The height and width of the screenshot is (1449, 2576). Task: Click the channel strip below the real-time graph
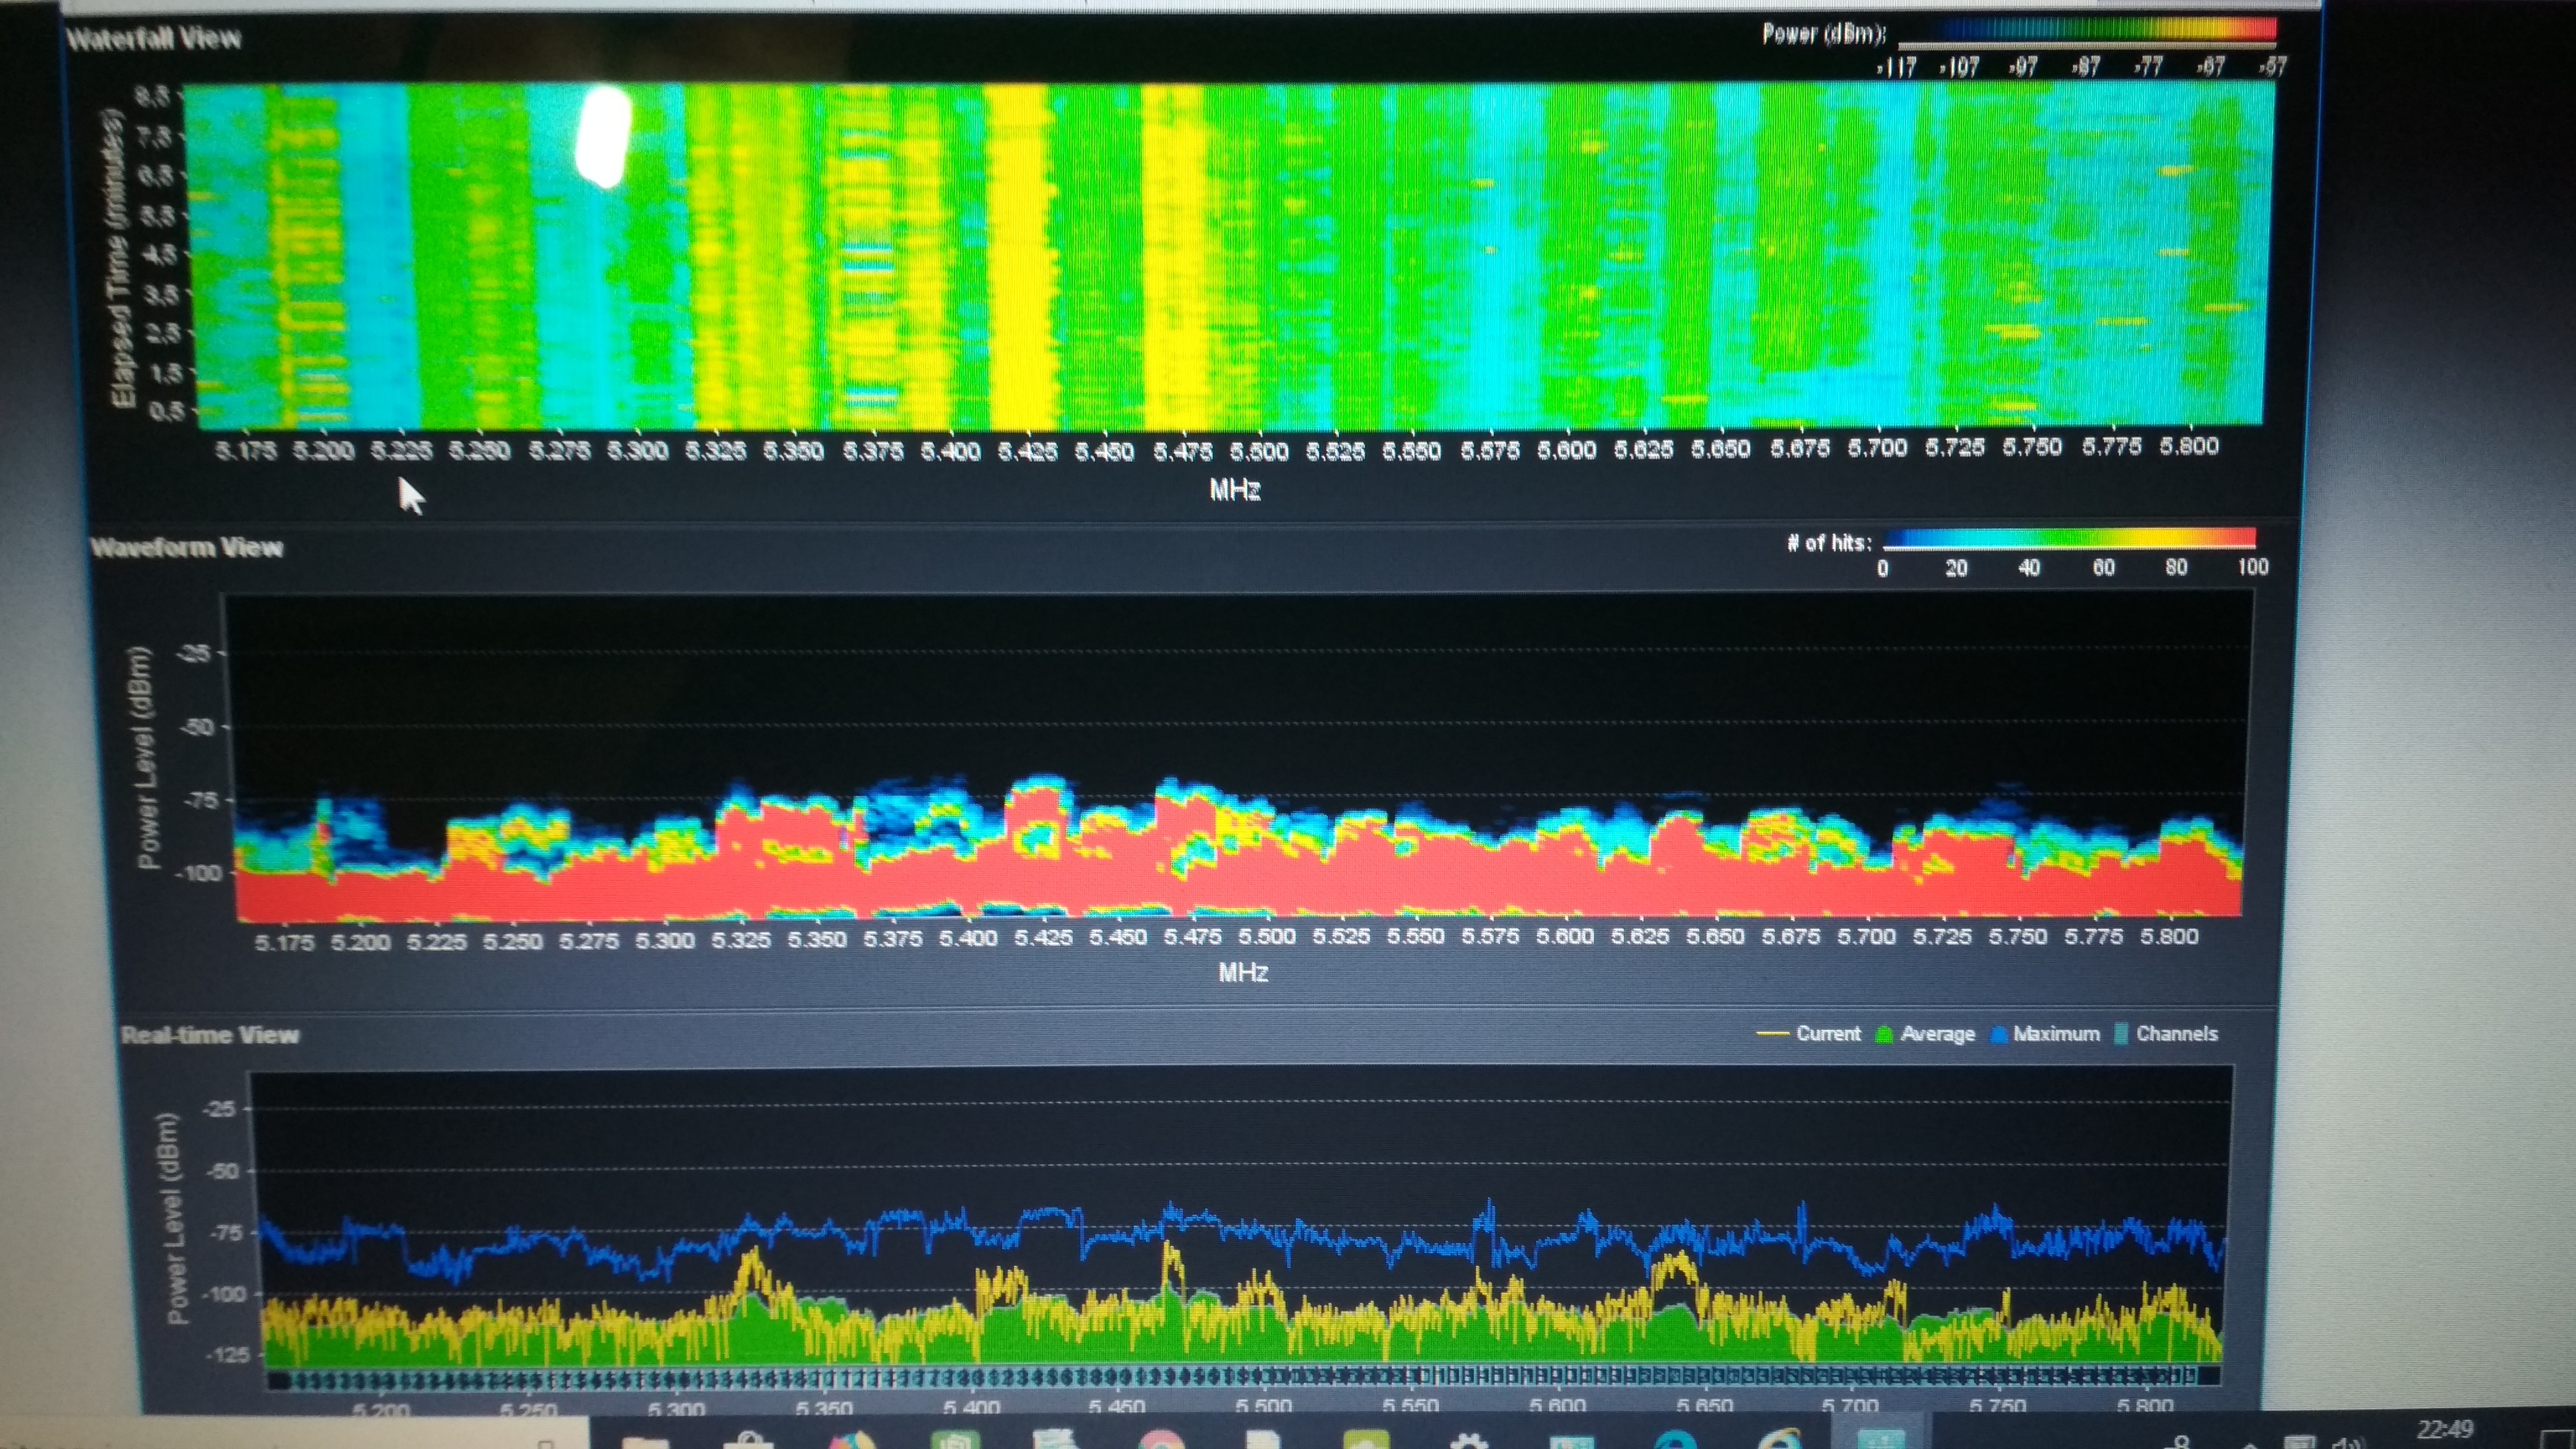point(1240,1378)
